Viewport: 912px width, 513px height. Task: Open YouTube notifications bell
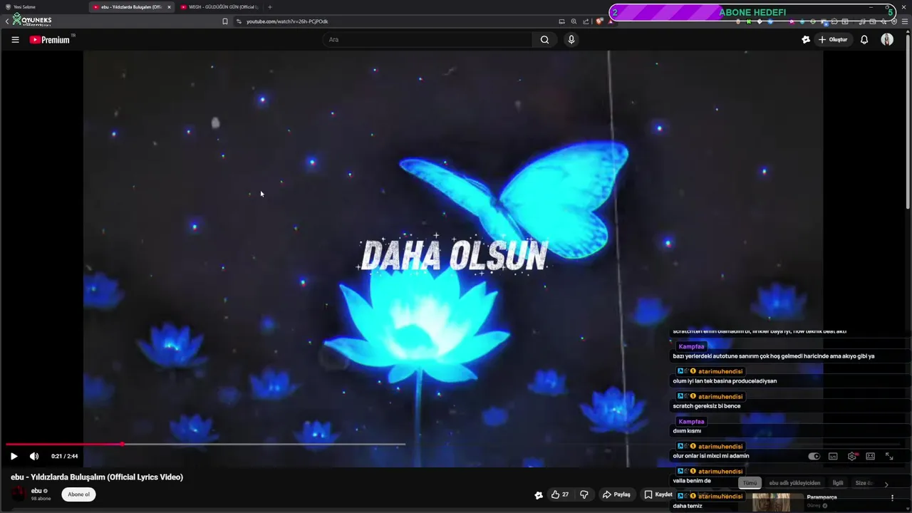click(x=864, y=40)
